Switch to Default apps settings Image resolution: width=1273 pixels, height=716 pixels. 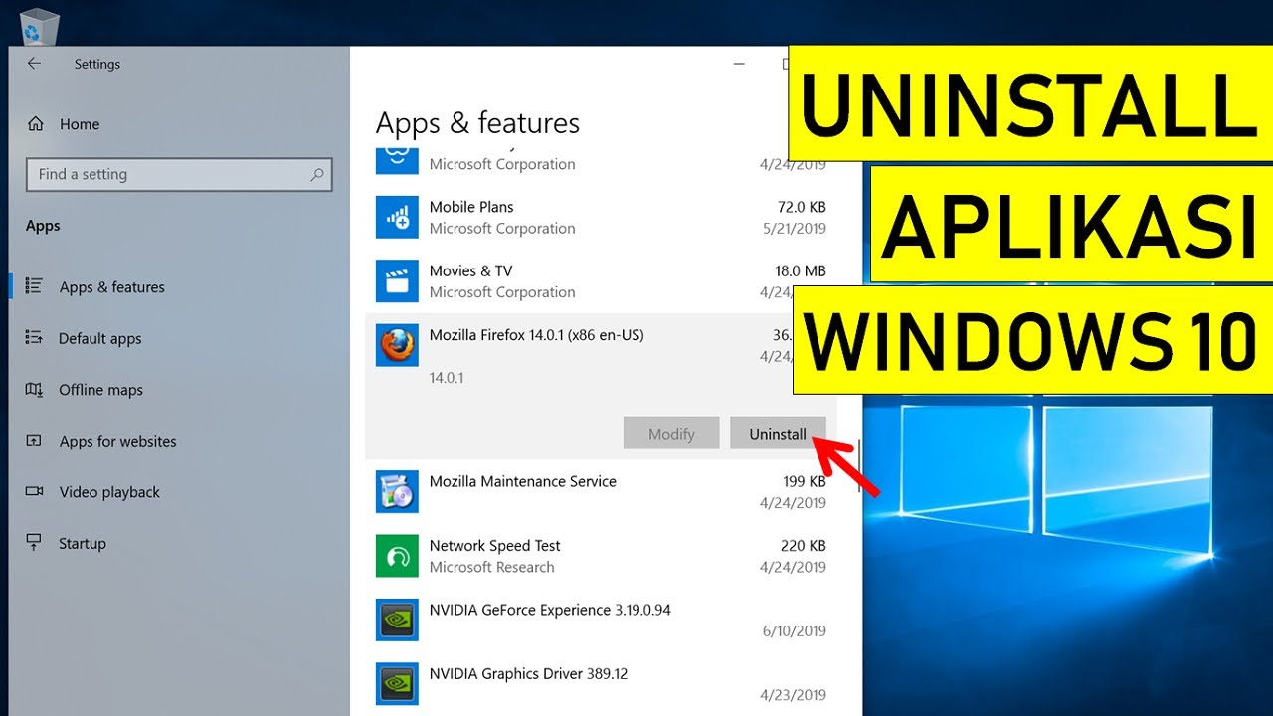point(99,338)
